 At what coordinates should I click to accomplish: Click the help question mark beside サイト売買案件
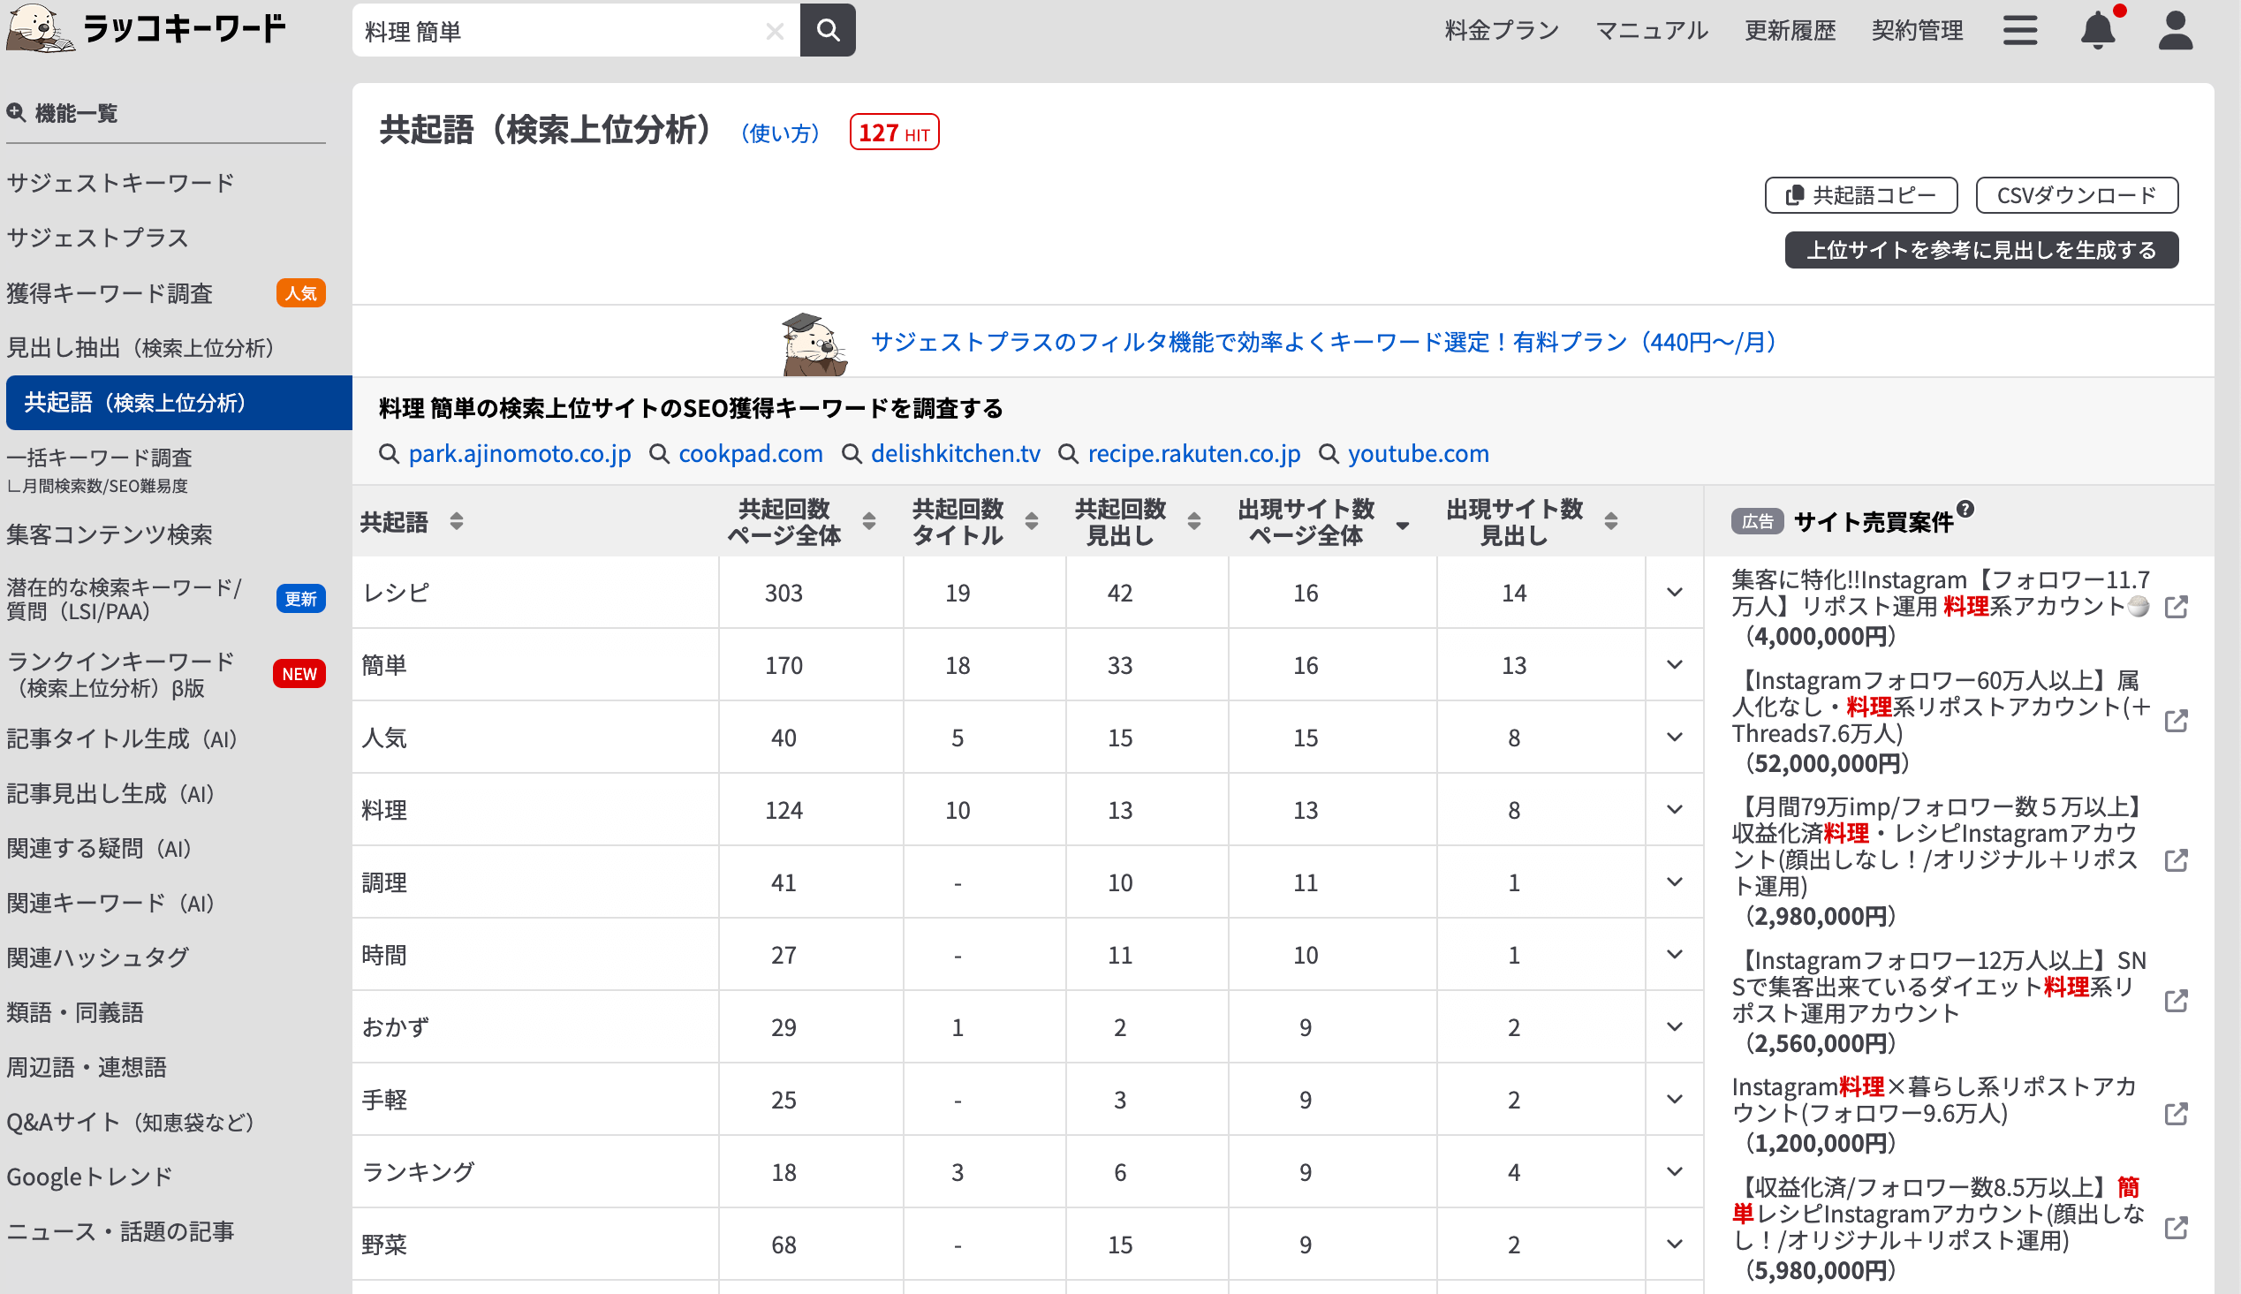[1965, 510]
